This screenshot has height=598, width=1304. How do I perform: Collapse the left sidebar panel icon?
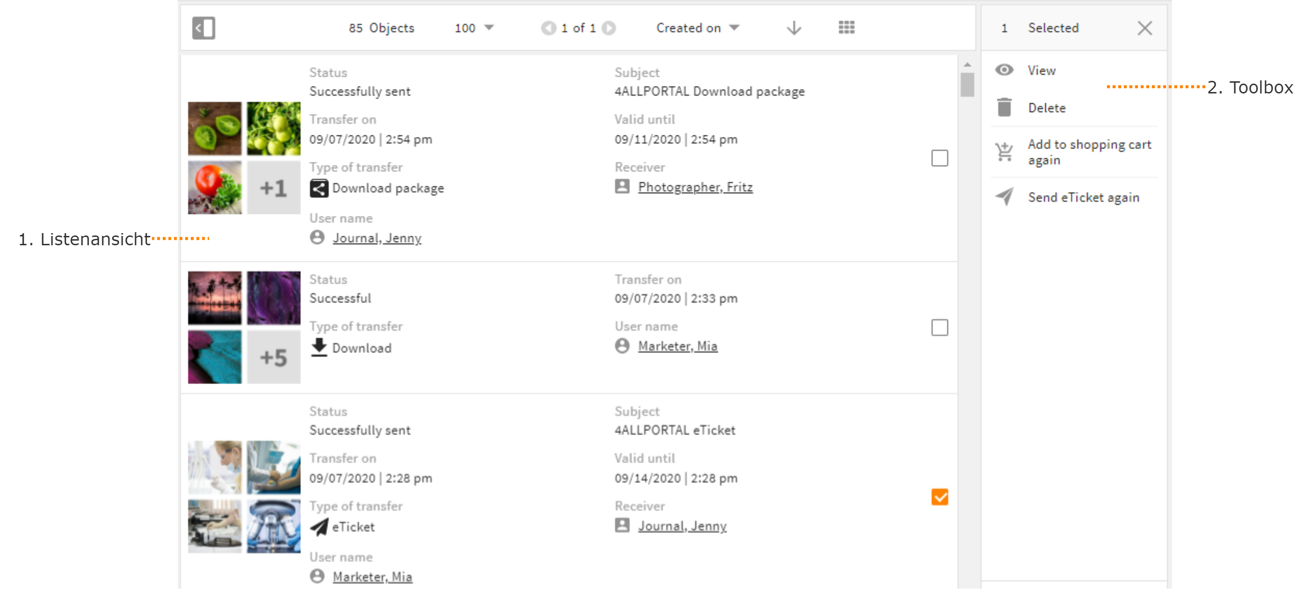click(203, 28)
